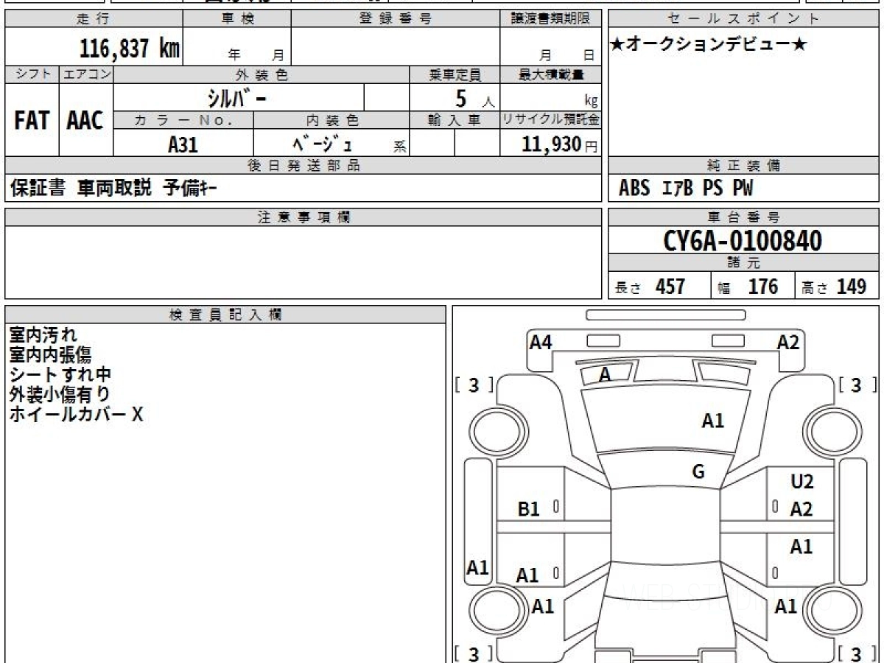Select the chassis number CY6A-0100840

point(743,240)
